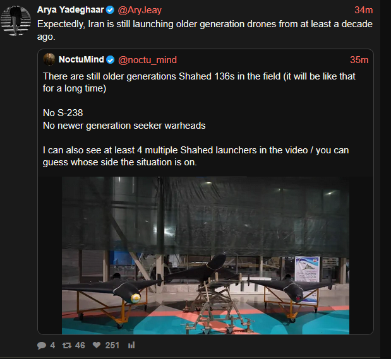Click the 4 replies count

52,345
